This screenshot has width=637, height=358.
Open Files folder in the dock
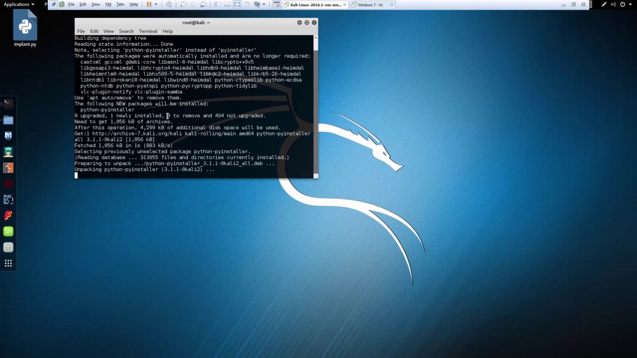tap(8, 120)
